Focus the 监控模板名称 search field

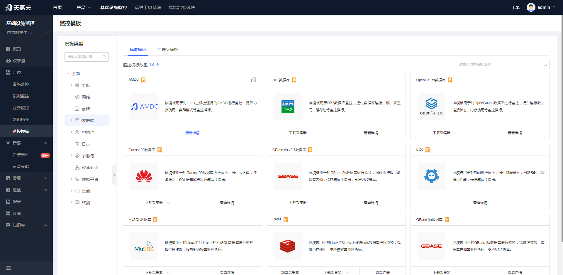coord(503,65)
